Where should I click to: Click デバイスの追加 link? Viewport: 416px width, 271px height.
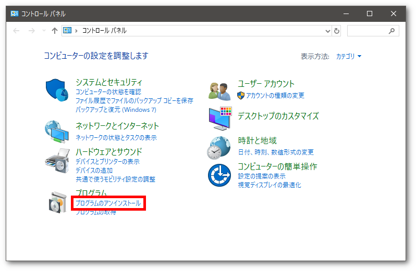[x=94, y=171]
